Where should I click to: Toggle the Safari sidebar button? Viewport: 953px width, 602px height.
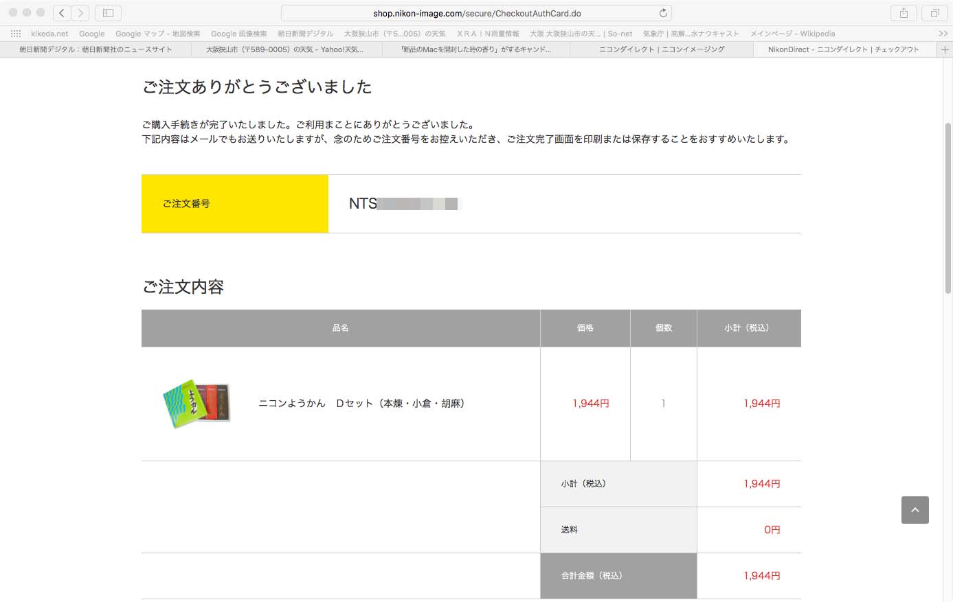108,13
